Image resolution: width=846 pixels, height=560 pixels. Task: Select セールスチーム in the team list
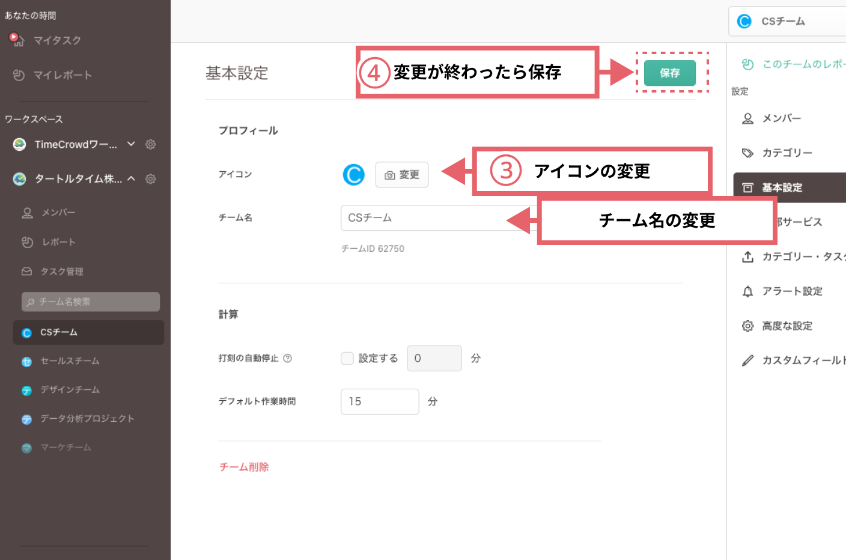tap(70, 361)
